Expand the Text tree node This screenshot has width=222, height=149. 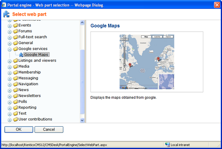pyautogui.click(x=10, y=114)
